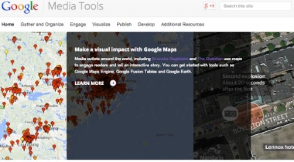Click the LEARN MORE link
This screenshot has width=294, height=162.
point(89,83)
